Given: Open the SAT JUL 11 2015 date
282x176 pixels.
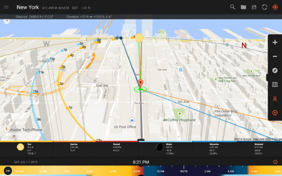Looking at the screenshot, I should point(26,162).
